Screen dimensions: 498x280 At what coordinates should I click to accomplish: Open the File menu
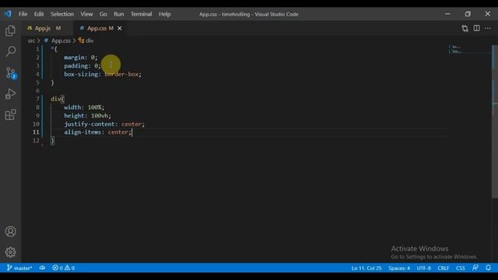pyautogui.click(x=23, y=14)
